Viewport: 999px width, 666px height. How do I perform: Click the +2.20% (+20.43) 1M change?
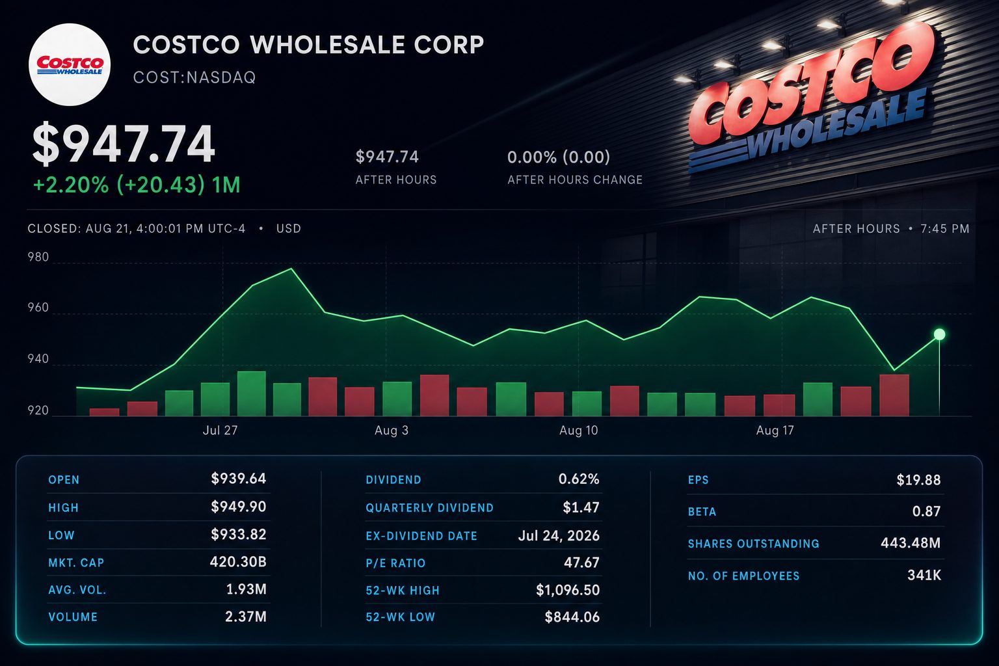tap(137, 185)
